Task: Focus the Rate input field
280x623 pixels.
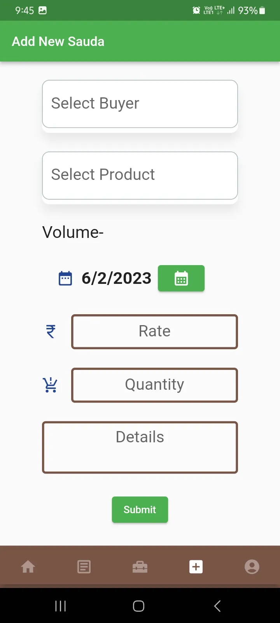Action: pyautogui.click(x=154, y=332)
